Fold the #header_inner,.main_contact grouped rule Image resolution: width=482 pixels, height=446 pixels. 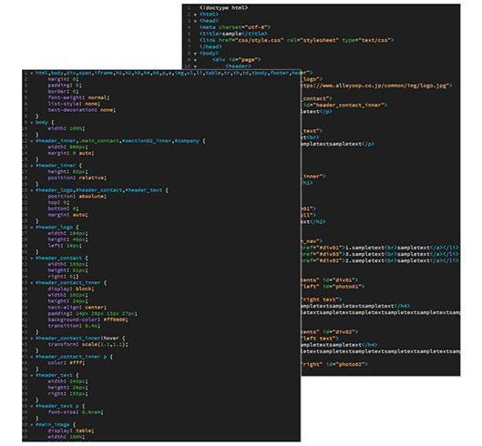(x=32, y=141)
